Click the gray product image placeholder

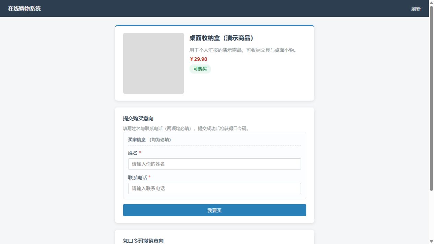pyautogui.click(x=153, y=63)
